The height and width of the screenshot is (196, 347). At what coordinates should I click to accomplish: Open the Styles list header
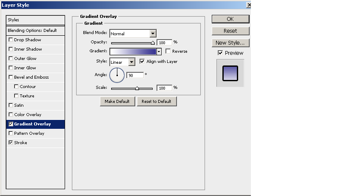36,20
